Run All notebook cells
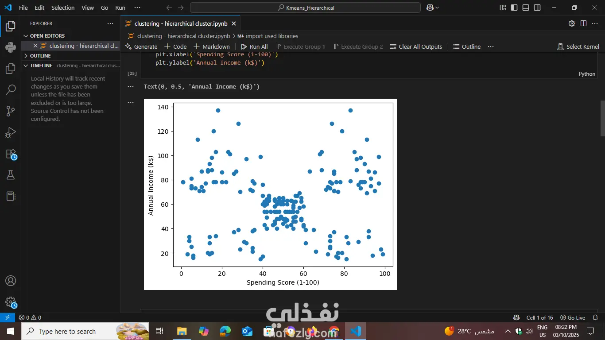 pyautogui.click(x=254, y=46)
